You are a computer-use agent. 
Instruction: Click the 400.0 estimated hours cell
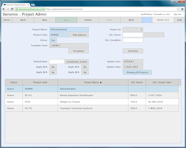137,108
